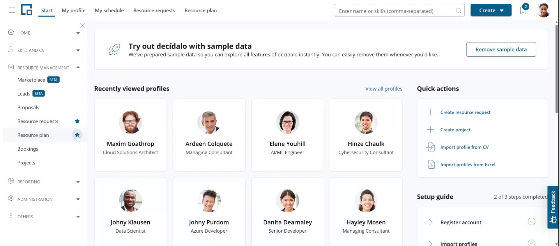Viewport: 559px width, 246px height.
Task: Open the hamburger navigation menu
Action: (12, 10)
